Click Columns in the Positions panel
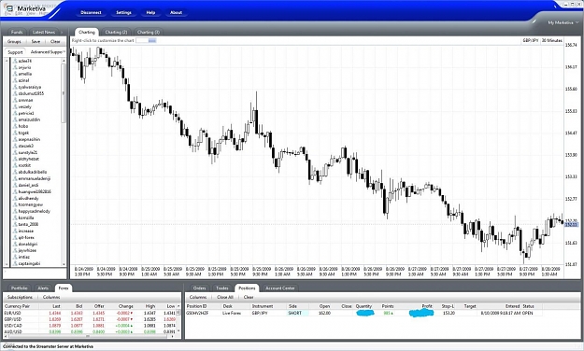 (198, 298)
